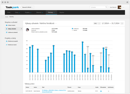130x94 pixels.
Task: Click the Výkazy skupiny group icon
Action: [7, 25]
